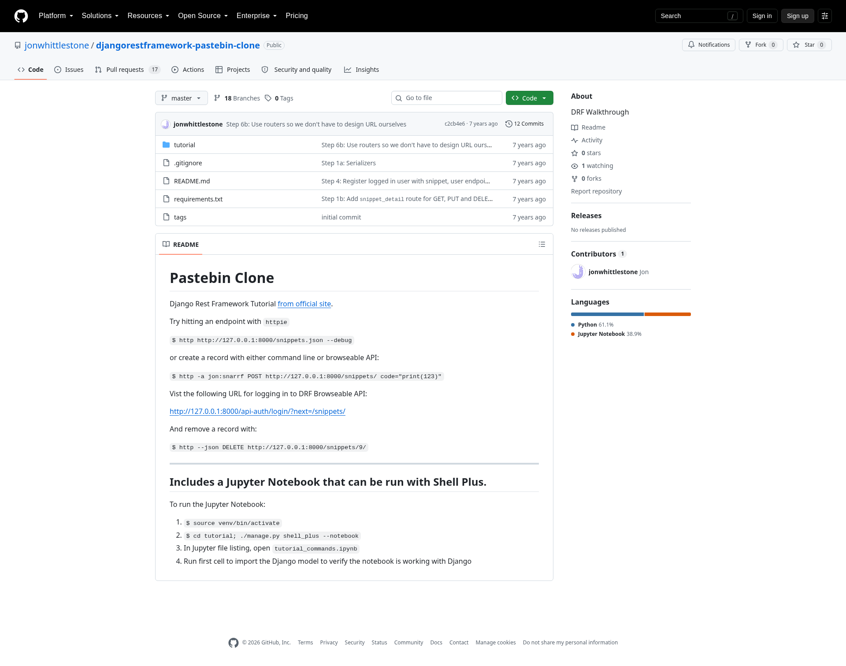View 0 forks in About
Viewport: 846px width, 666px height.
[586, 179]
